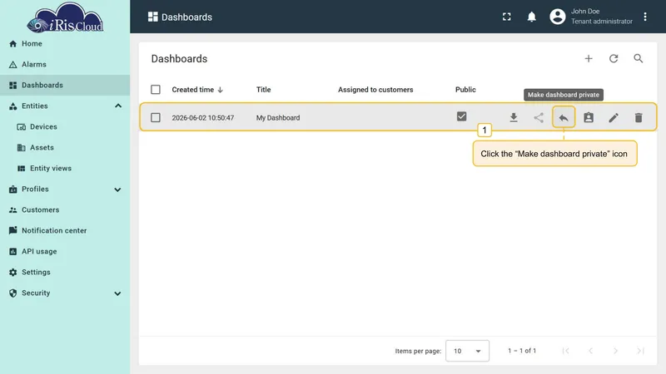Open Notification center
This screenshot has height=374, width=666.
coord(65,230)
